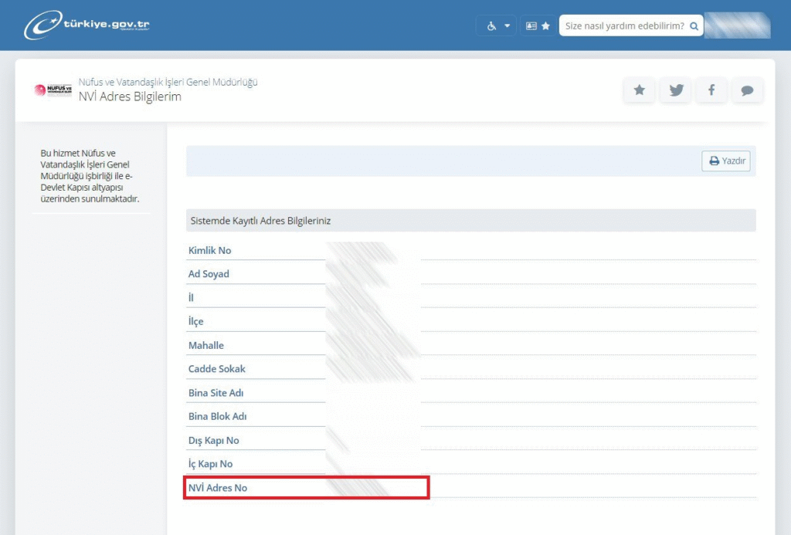Open the blurred user profile area
The image size is (791, 535).
point(737,25)
